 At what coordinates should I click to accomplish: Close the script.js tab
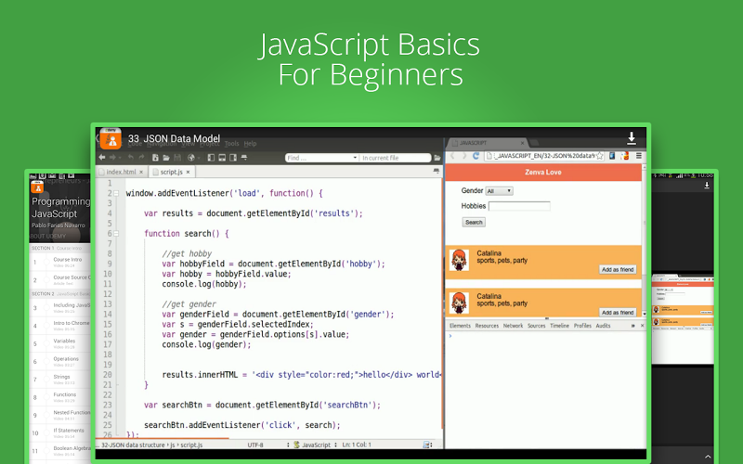[189, 173]
